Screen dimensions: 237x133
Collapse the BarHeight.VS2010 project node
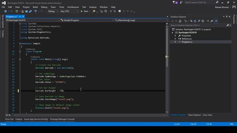click(173, 33)
